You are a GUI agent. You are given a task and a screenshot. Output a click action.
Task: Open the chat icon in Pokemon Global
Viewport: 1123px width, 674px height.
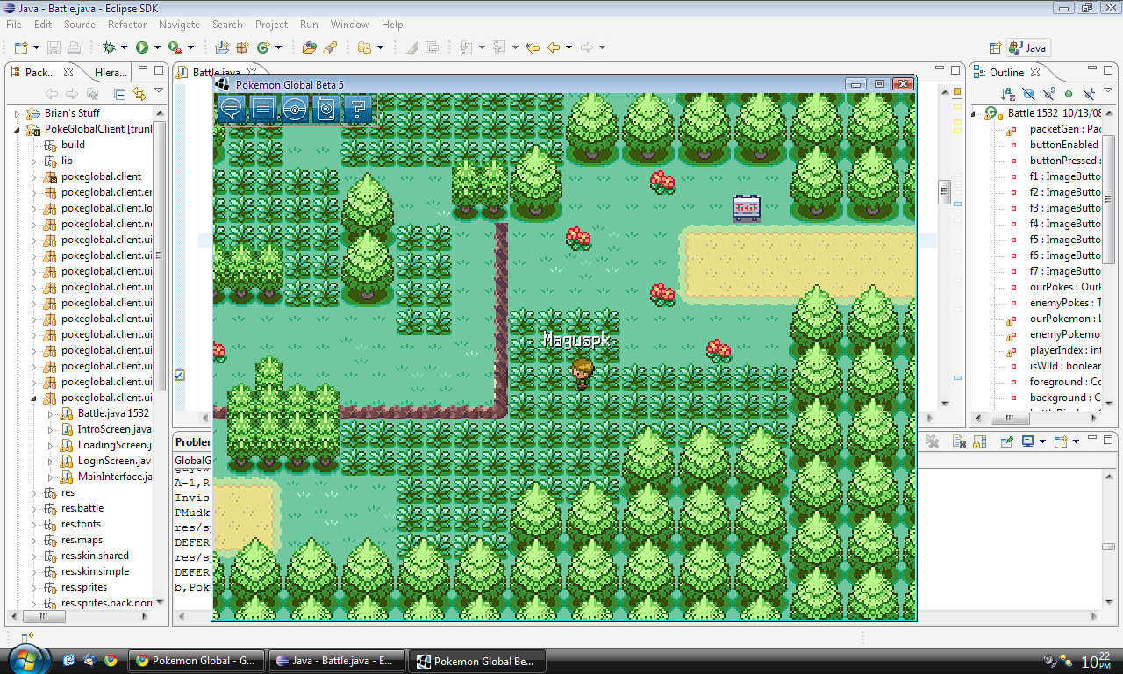coord(232,108)
